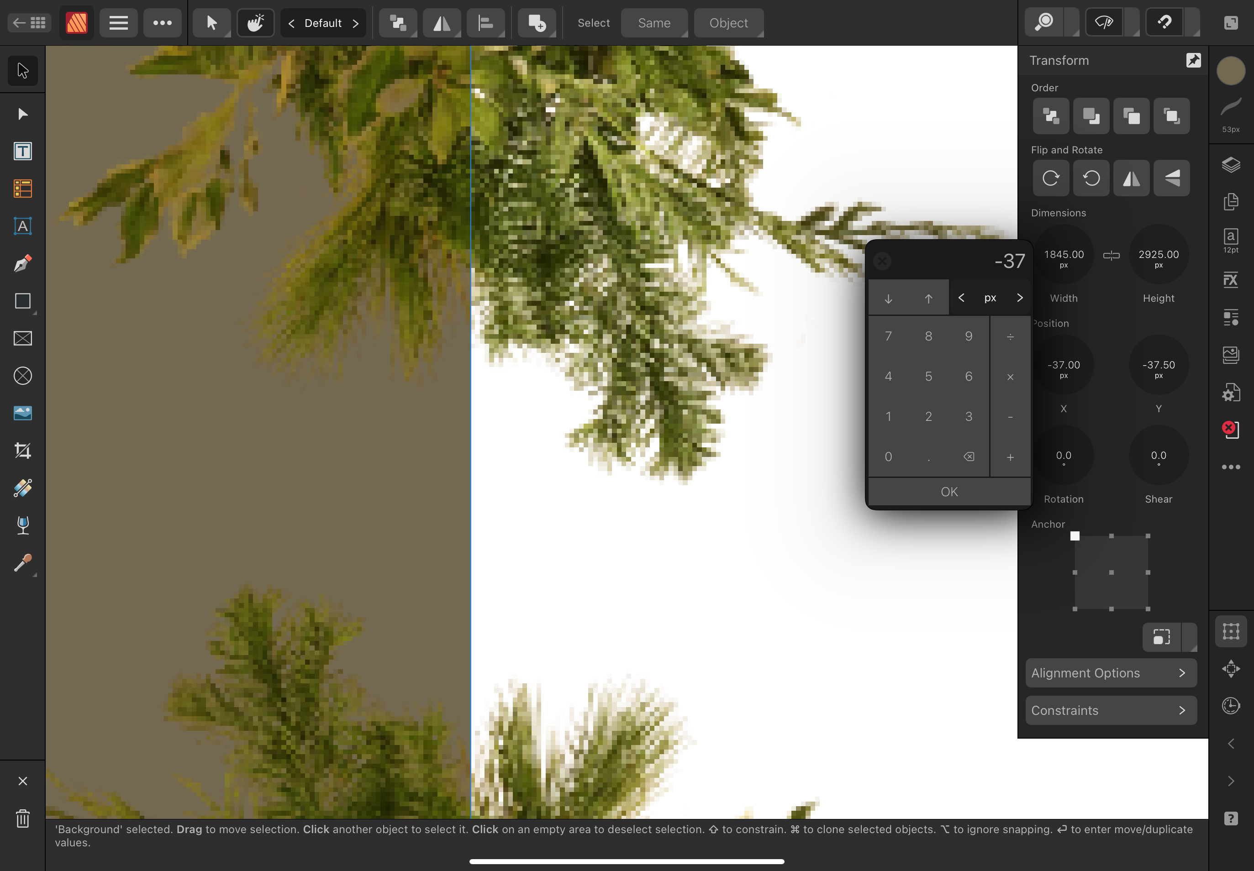This screenshot has width=1254, height=871.
Task: Expand Alignment Options section
Action: point(1111,673)
